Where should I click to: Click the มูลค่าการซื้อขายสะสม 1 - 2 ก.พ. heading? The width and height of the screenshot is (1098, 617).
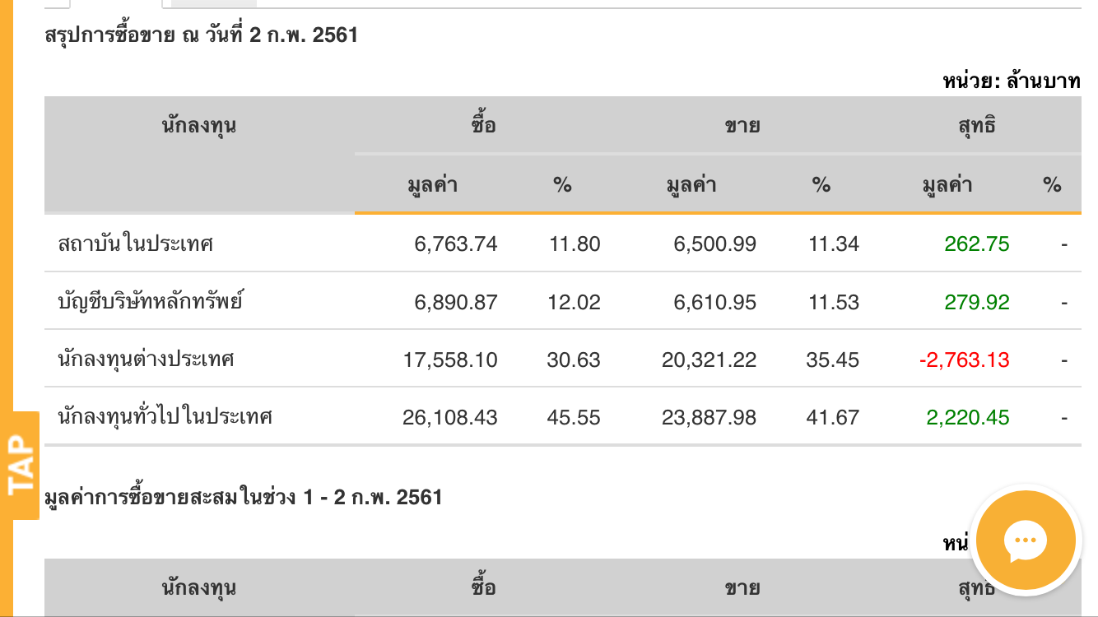point(244,497)
